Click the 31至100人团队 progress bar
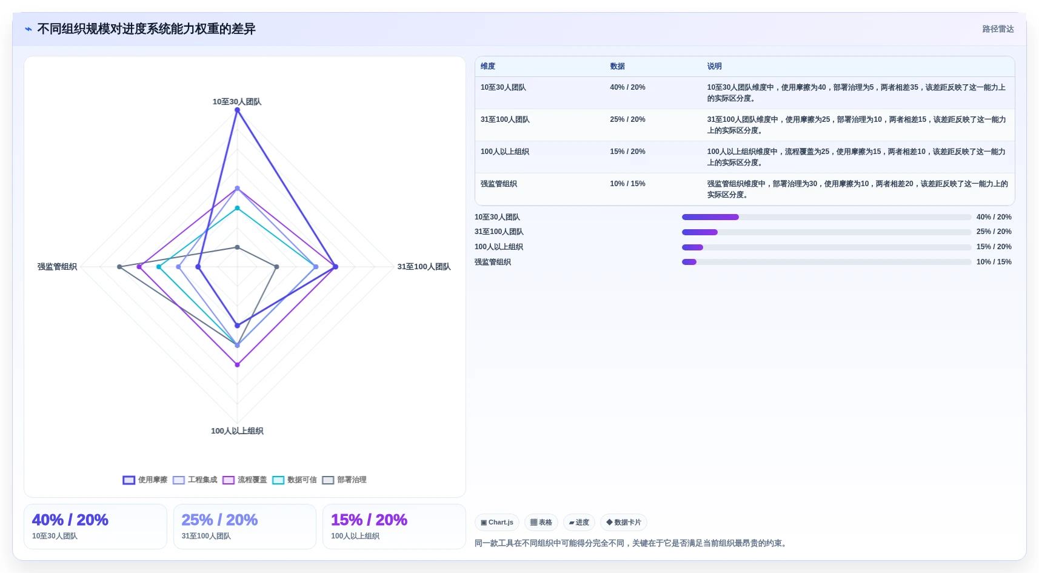The height and width of the screenshot is (573, 1039). (827, 232)
